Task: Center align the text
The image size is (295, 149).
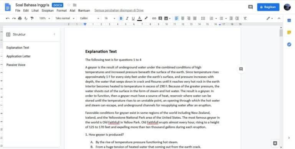Action: pyautogui.click(x=183, y=18)
